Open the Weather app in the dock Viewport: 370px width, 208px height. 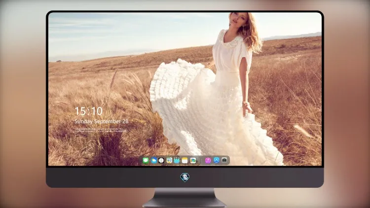click(153, 161)
